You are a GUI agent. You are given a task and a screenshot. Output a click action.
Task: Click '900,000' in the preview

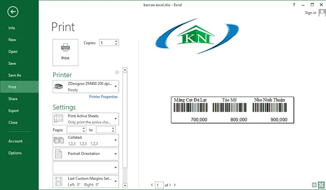click(x=279, y=119)
